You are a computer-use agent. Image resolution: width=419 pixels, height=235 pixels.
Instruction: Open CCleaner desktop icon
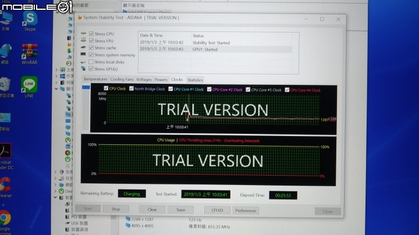[6, 187]
